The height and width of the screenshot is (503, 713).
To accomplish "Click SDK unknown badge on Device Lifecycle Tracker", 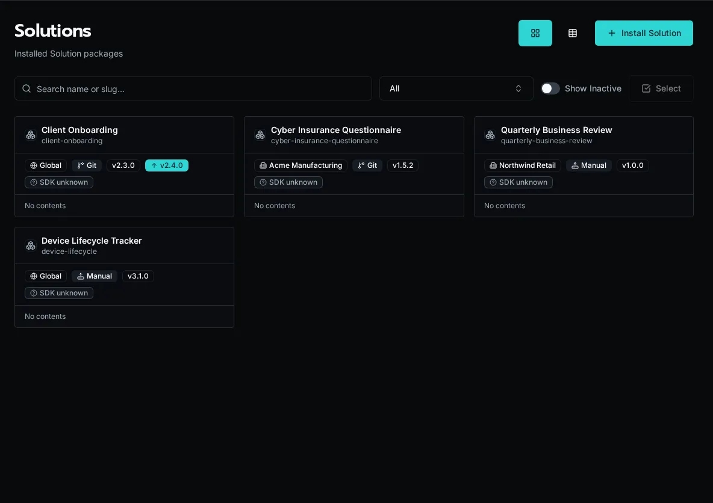I will (x=59, y=293).
